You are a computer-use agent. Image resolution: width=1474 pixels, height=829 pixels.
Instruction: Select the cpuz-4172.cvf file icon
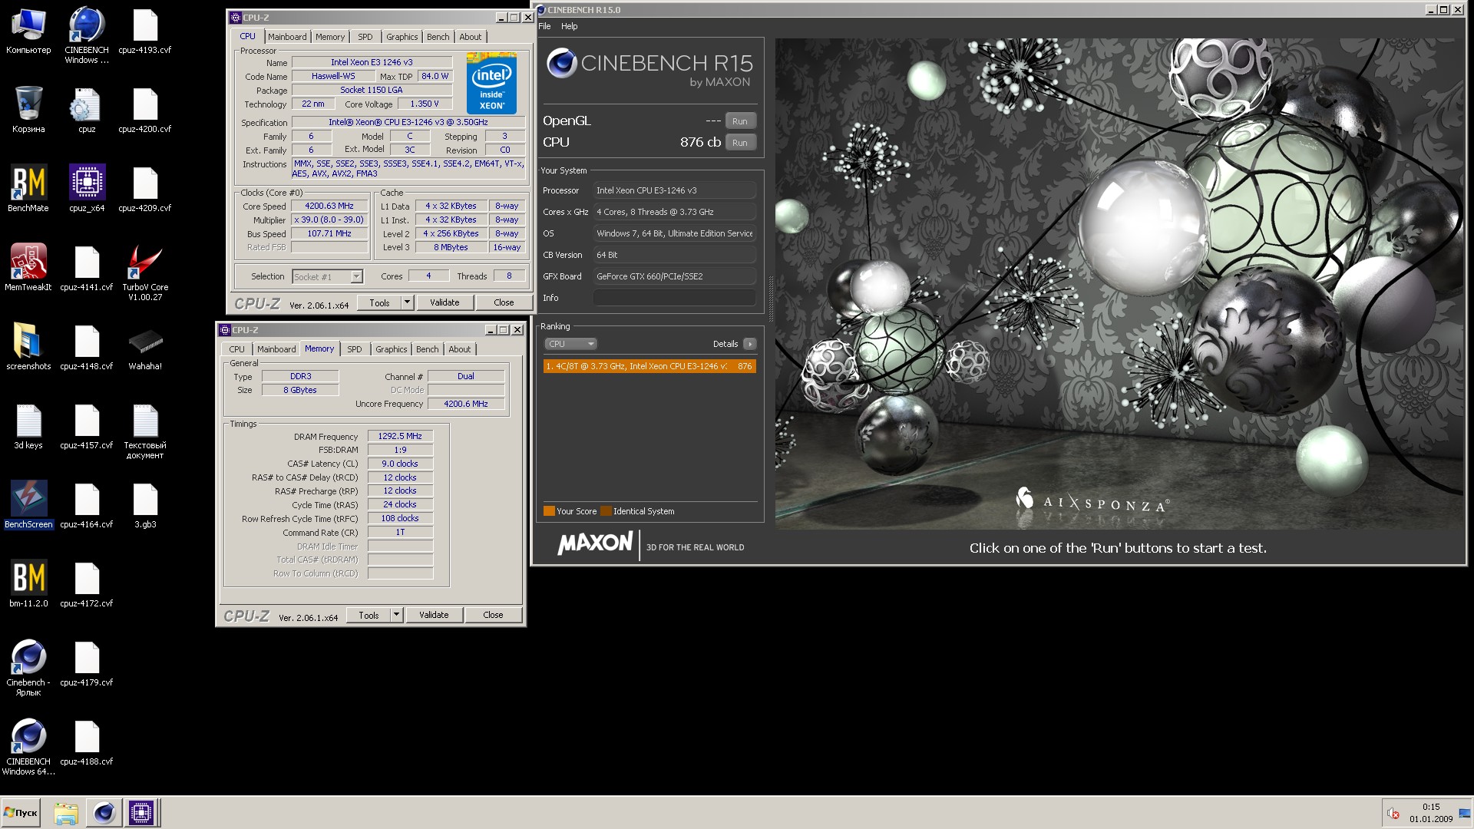(86, 584)
